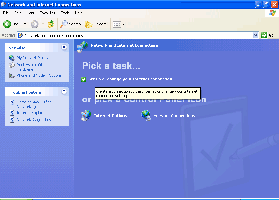Collapse the See Also panel

coord(64,47)
